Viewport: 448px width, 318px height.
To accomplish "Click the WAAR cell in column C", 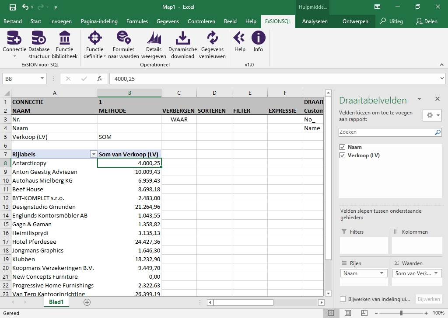I will point(179,120).
